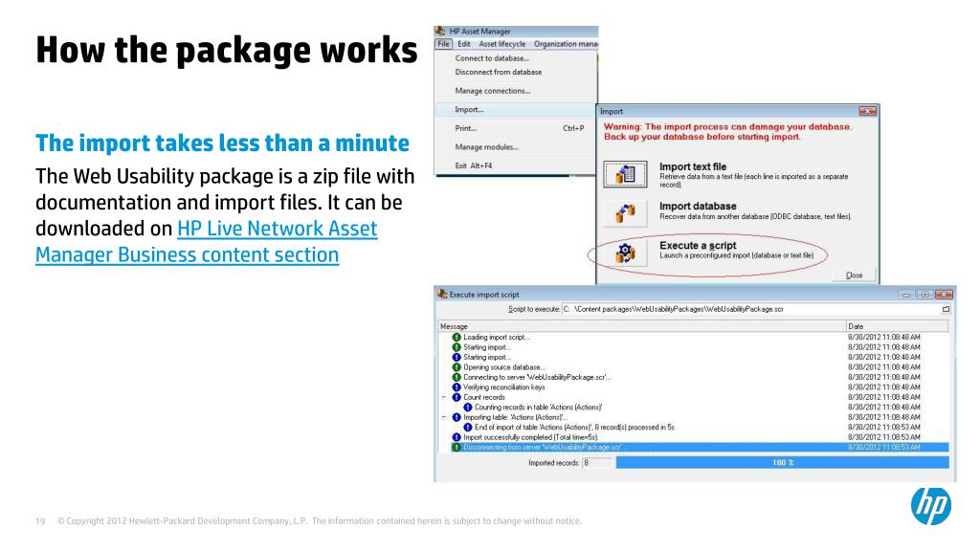Screen dimensions: 980x551
Task: Click the HP Asset Manager title bar icon
Action: pos(440,31)
